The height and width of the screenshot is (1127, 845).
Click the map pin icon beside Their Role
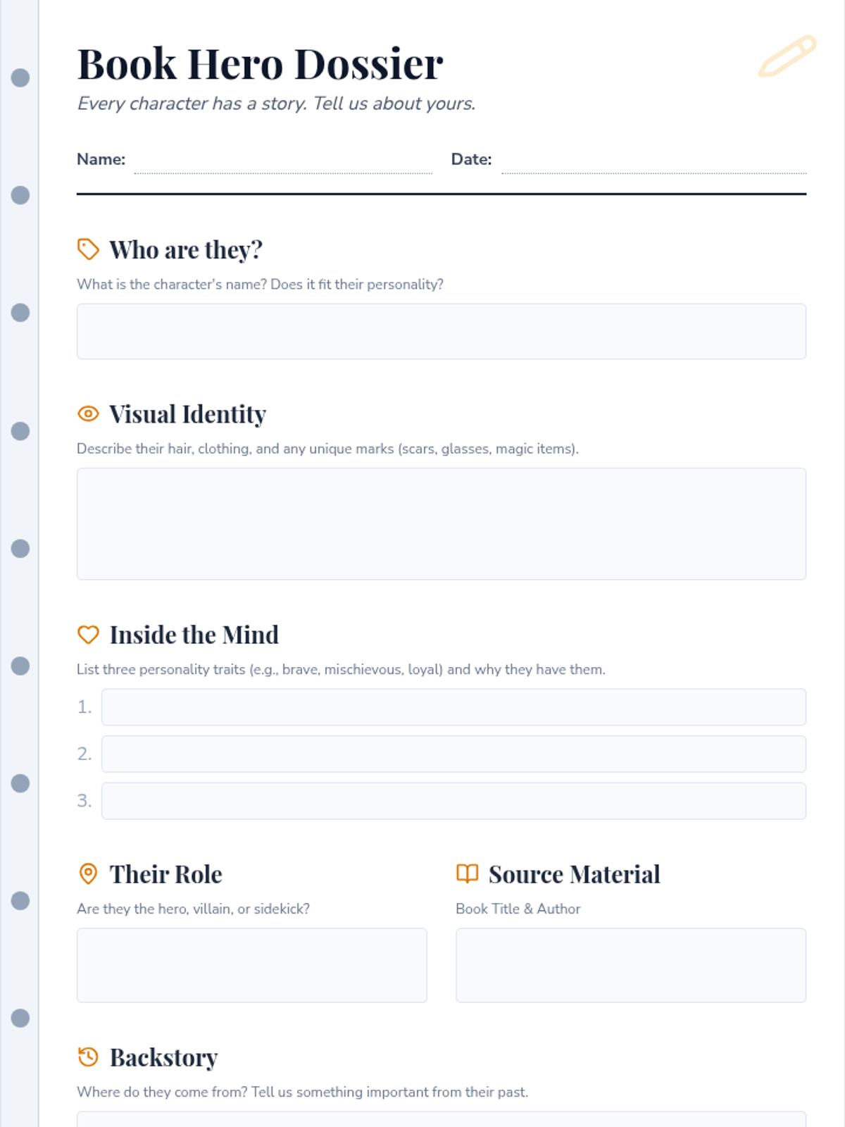(88, 873)
